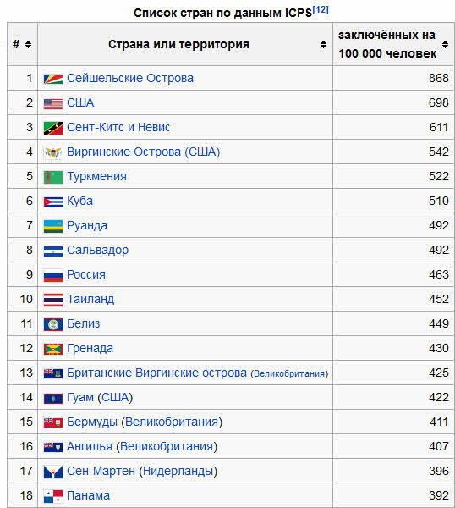Open the 'Гуам (США)' link
This screenshot has height=508, width=455.
(x=100, y=398)
